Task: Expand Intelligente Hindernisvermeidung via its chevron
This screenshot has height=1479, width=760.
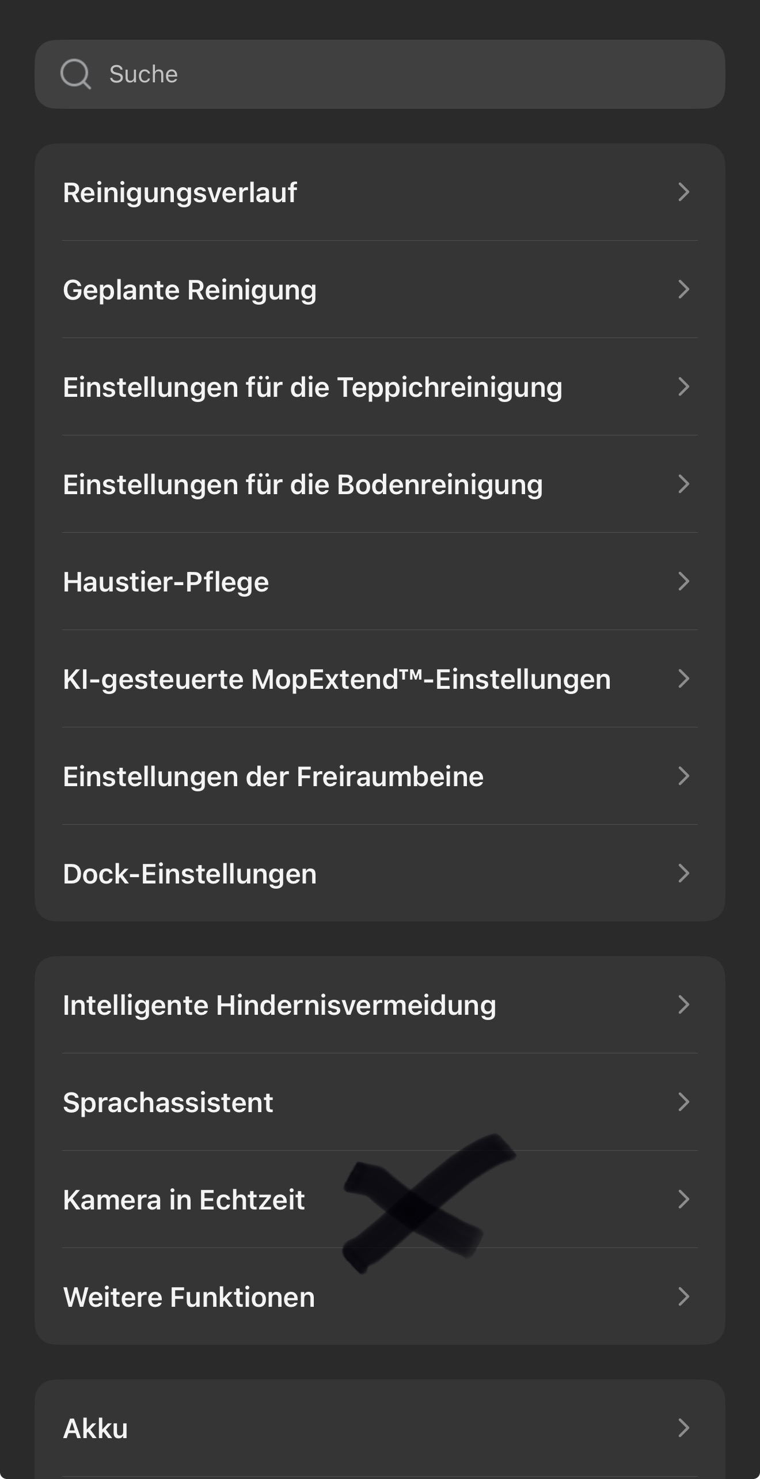Action: pyautogui.click(x=683, y=1004)
